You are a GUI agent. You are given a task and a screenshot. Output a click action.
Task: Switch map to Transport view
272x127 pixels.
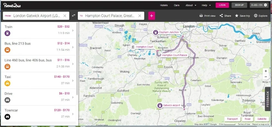pos(232,119)
